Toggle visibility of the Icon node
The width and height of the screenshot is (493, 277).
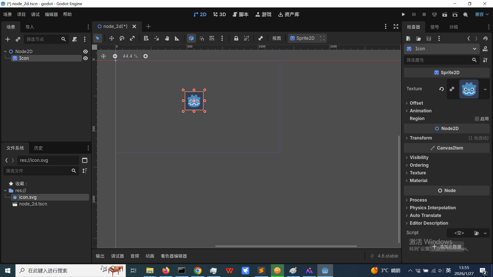(86, 58)
